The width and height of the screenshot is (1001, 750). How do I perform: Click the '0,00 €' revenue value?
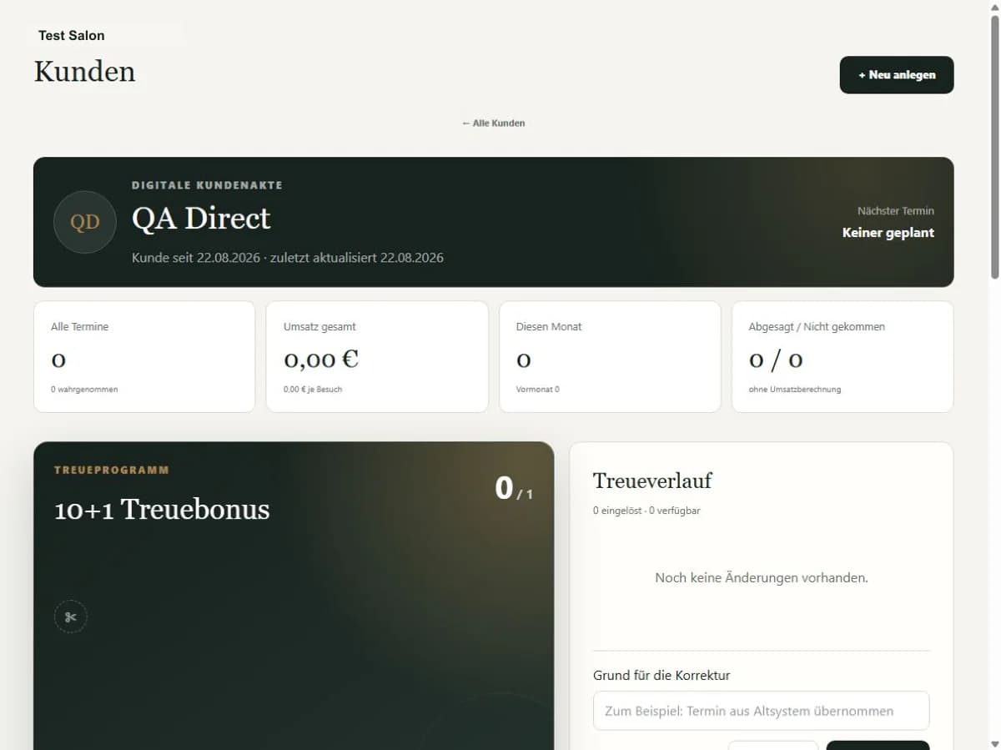(x=321, y=360)
